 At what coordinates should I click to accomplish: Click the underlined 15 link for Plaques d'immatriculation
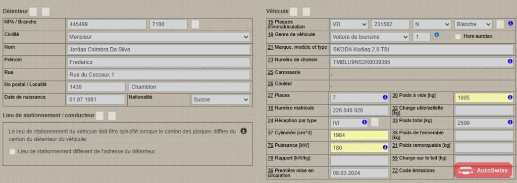[x=271, y=22]
